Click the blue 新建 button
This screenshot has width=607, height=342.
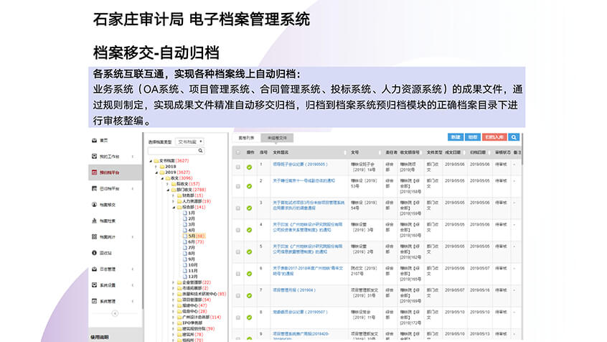click(x=455, y=137)
